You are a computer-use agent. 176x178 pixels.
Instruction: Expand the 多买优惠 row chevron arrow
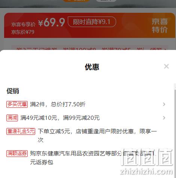pyautogui.click(x=164, y=104)
